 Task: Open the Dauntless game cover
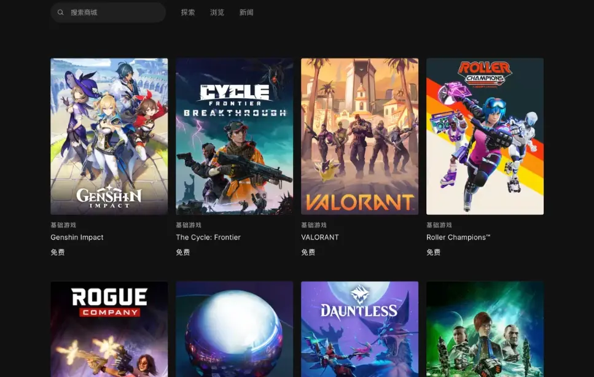[359, 329]
